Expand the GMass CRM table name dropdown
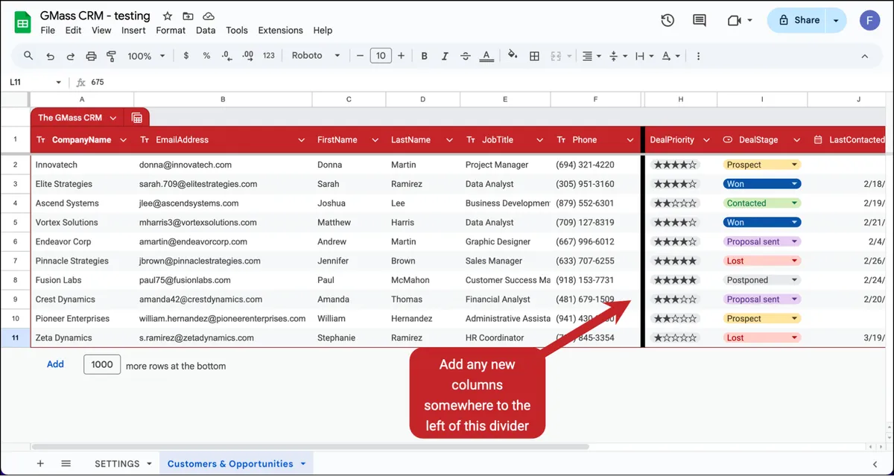 pyautogui.click(x=113, y=118)
